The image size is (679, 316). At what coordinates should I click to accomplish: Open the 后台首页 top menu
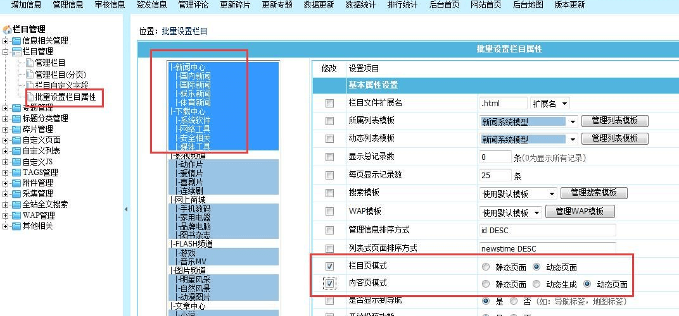[x=444, y=5]
